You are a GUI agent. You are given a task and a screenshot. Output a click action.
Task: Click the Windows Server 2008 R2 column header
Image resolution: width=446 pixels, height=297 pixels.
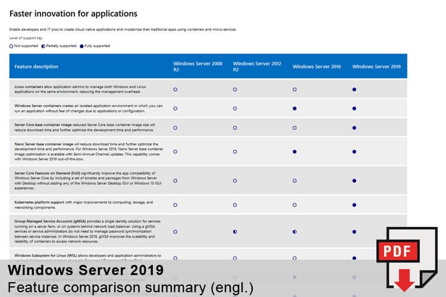(197, 67)
